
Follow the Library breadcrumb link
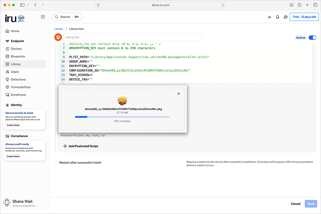[x=58, y=29]
